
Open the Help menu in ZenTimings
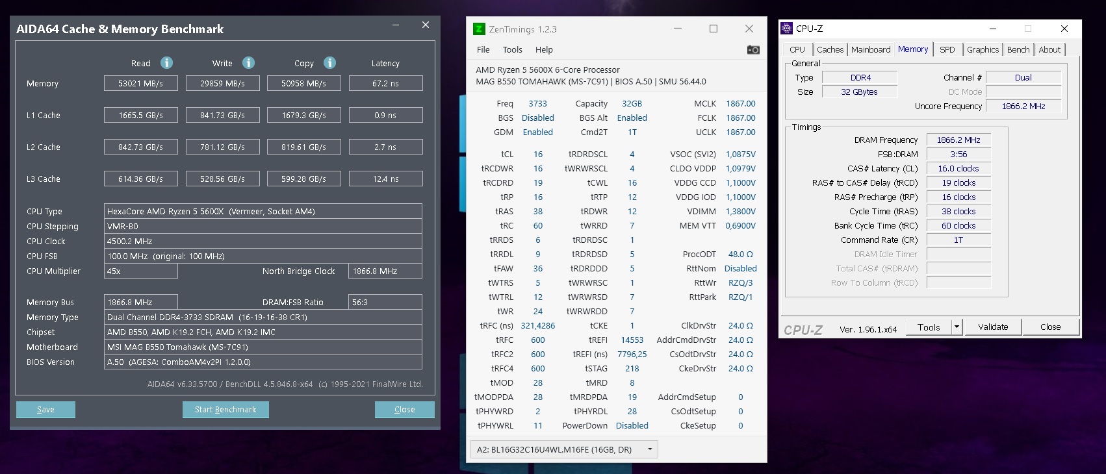point(544,49)
